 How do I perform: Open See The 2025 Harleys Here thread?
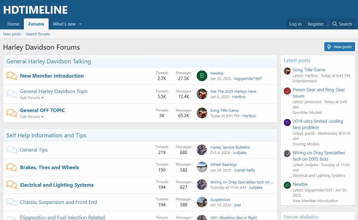click(x=233, y=91)
